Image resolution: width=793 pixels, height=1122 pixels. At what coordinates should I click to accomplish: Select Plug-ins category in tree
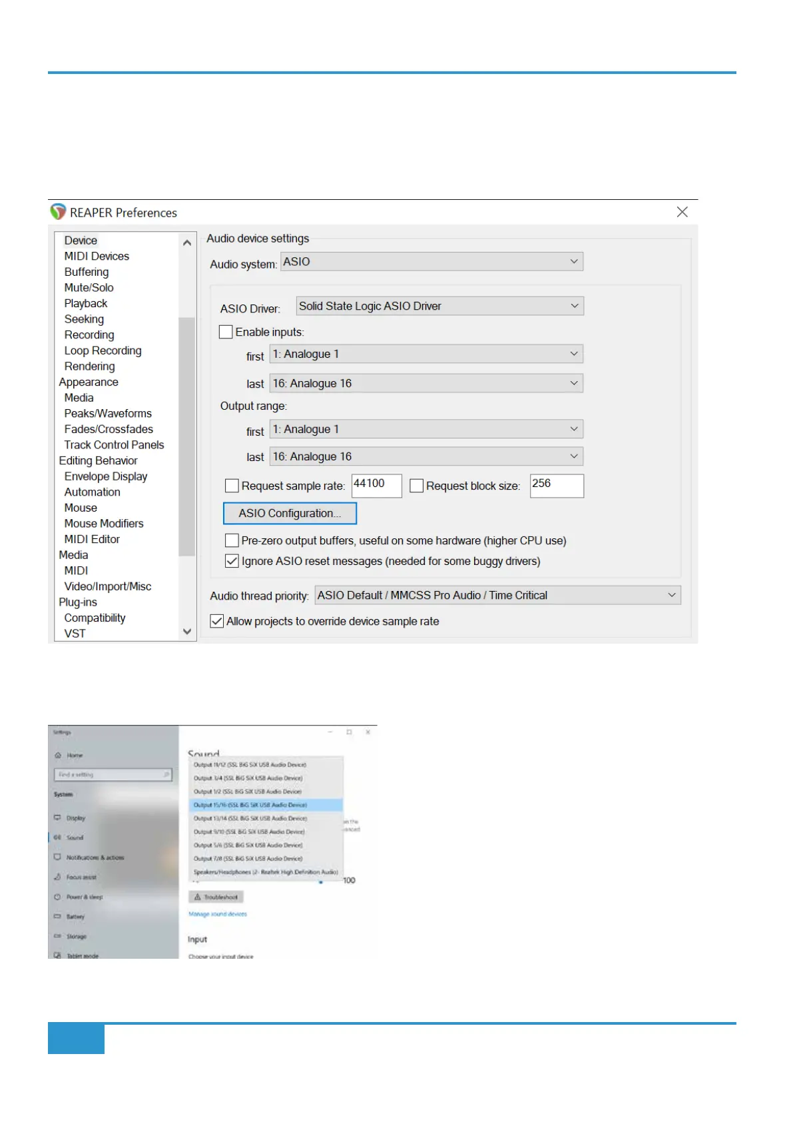78,602
